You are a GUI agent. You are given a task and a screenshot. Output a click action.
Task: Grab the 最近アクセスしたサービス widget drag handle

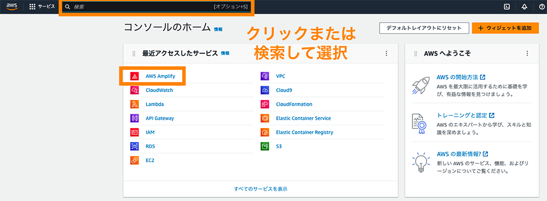[x=134, y=53]
